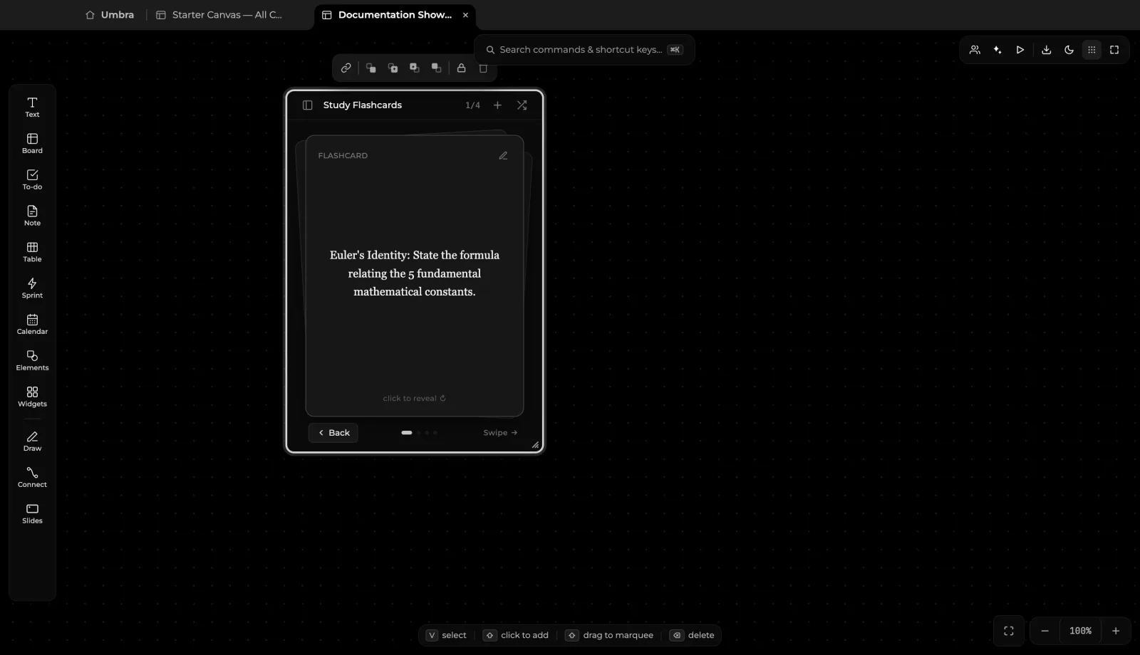Viewport: 1140px width, 655px height.
Task: Open the Elements panel
Action: pos(32,360)
